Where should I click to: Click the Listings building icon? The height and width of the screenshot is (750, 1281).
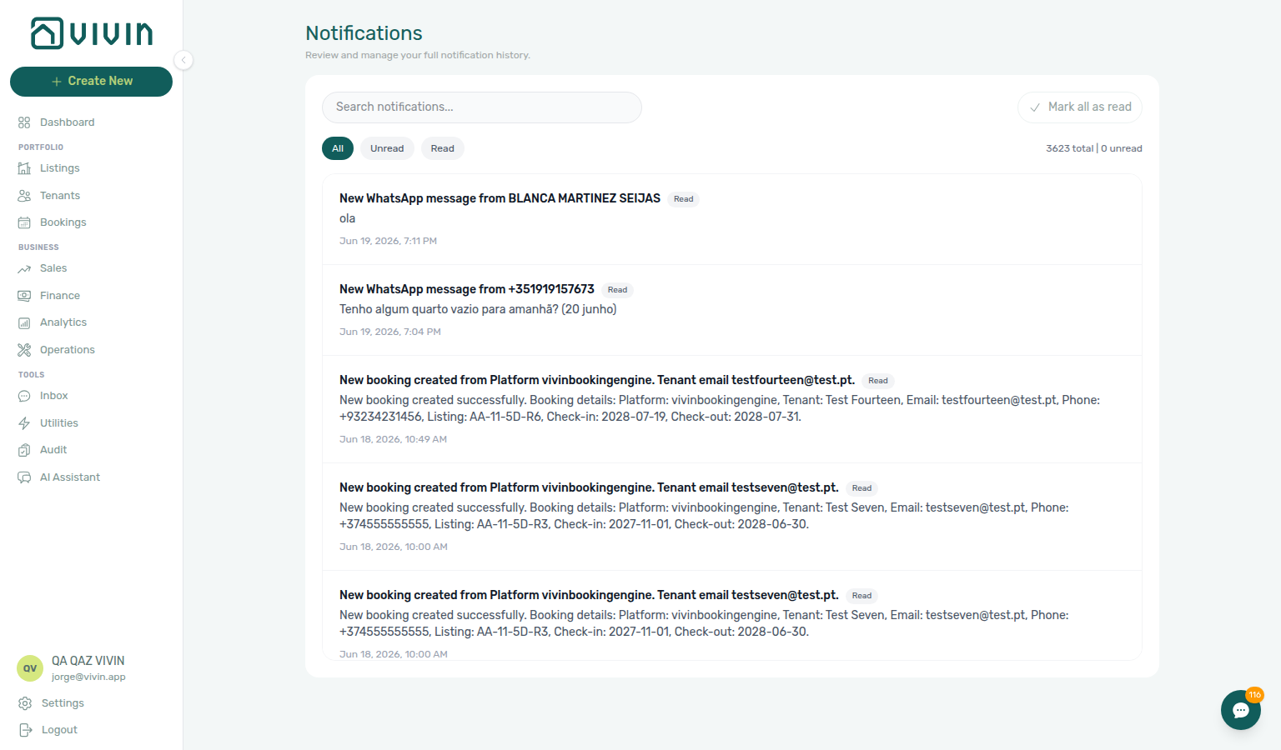24,168
